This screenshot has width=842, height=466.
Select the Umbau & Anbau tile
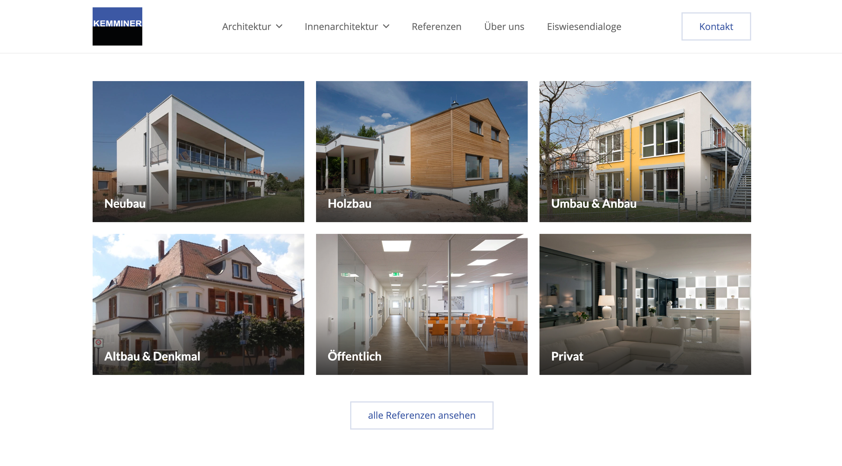pos(645,152)
